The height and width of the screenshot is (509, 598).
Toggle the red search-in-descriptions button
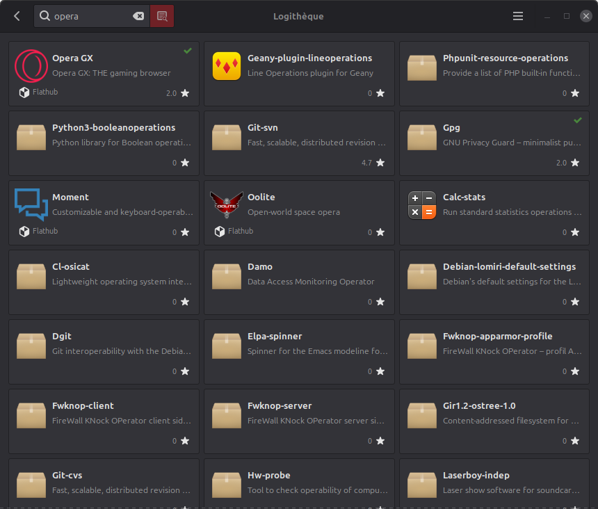coord(162,16)
